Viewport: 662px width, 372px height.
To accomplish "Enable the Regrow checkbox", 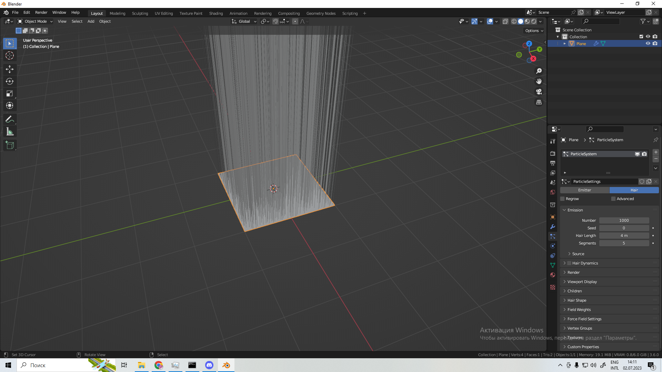I will click(x=562, y=199).
